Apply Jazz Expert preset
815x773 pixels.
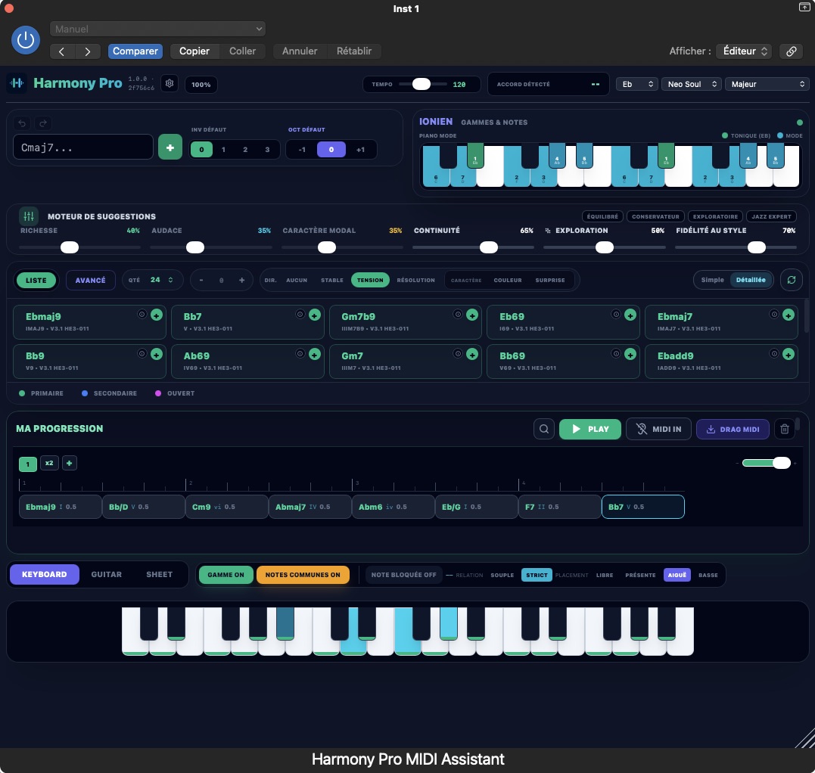pos(771,216)
